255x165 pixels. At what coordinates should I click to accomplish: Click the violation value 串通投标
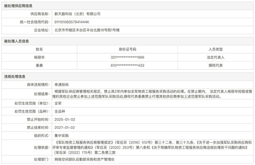tap(61, 84)
